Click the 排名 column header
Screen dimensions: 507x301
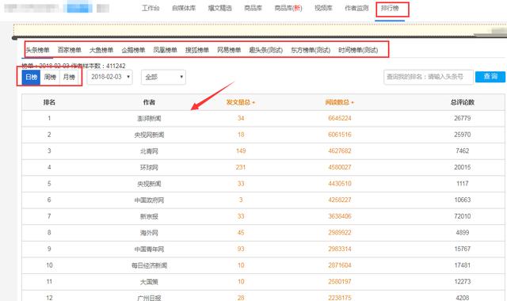point(49,102)
